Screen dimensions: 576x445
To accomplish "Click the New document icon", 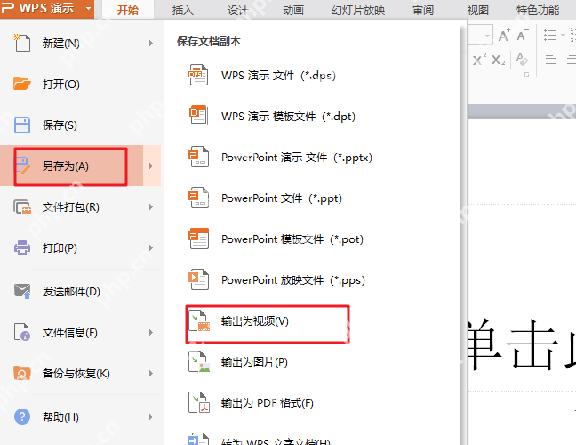I will click(21, 43).
